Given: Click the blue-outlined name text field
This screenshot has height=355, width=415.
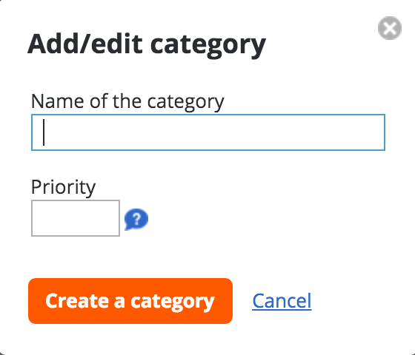Looking at the screenshot, I should tap(208, 132).
